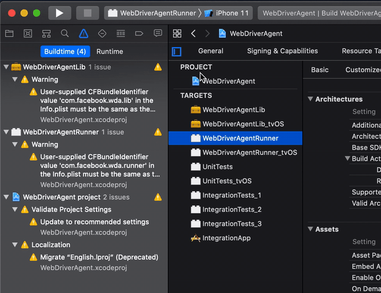381x293 pixels.
Task: Go forward with the right chevron
Action: (x=207, y=33)
